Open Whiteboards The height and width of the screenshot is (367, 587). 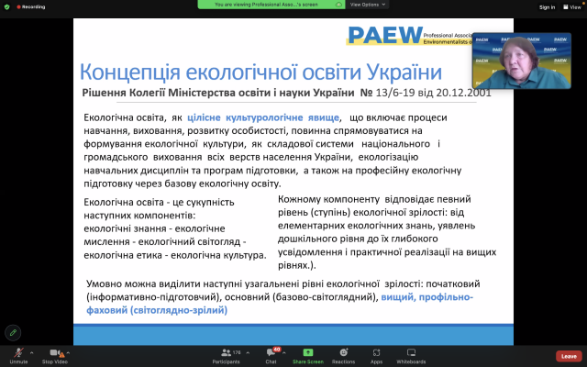411,356
